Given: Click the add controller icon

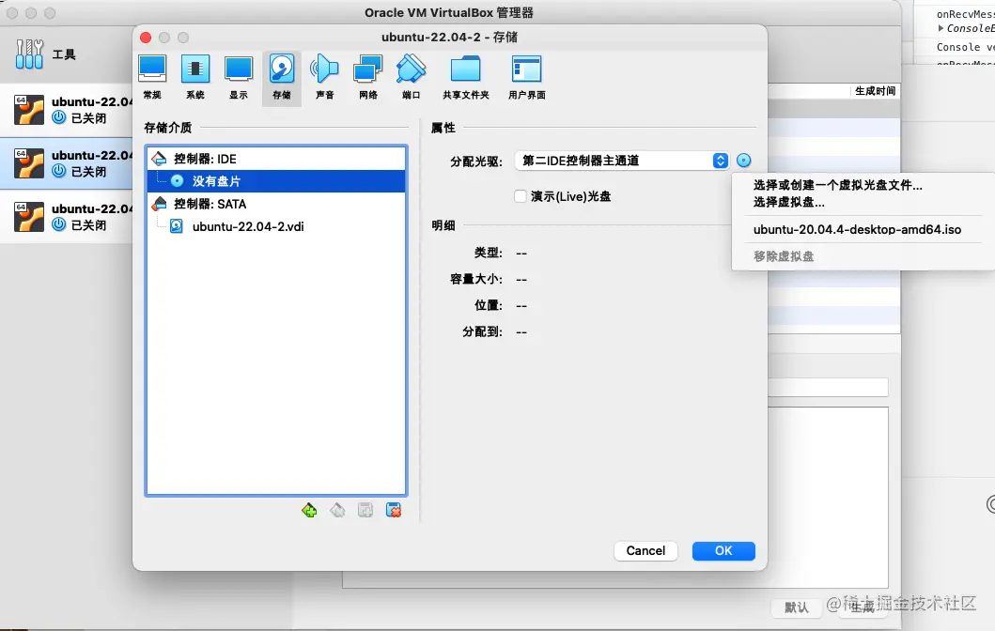Looking at the screenshot, I should [x=309, y=510].
